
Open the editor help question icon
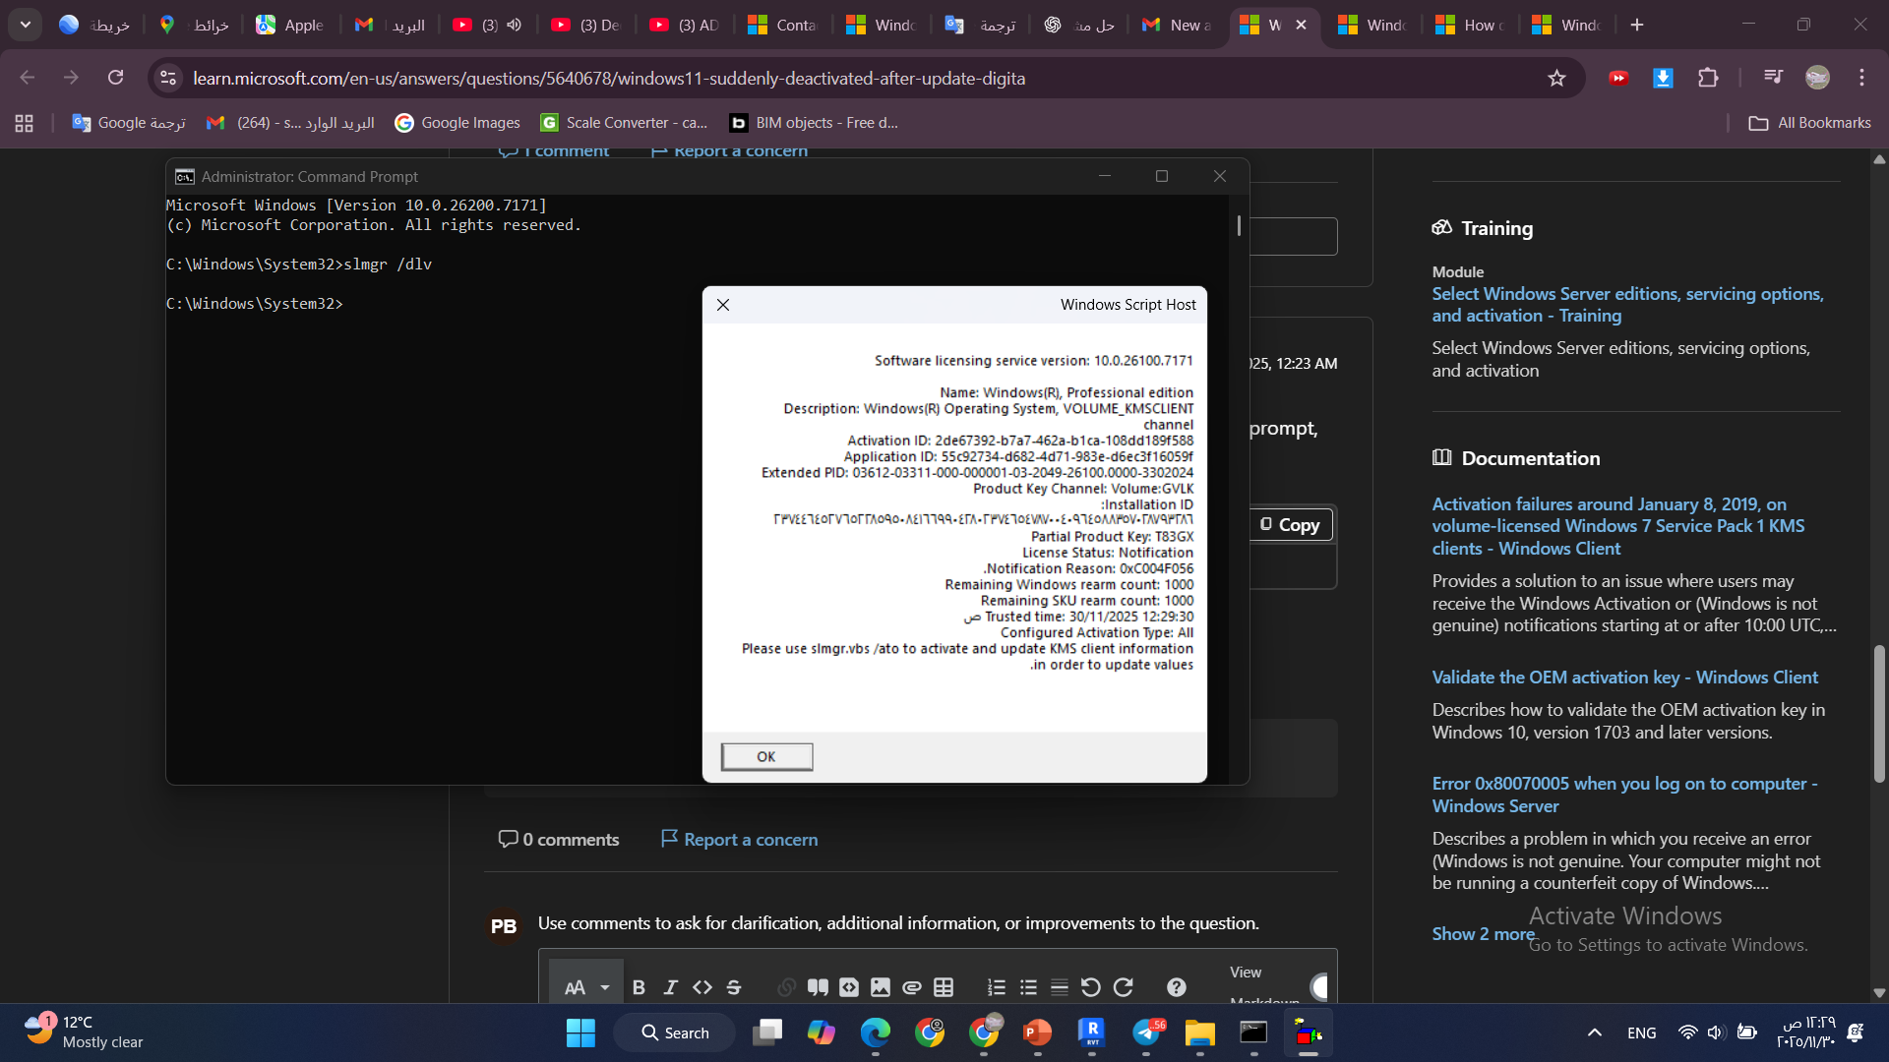(1176, 987)
